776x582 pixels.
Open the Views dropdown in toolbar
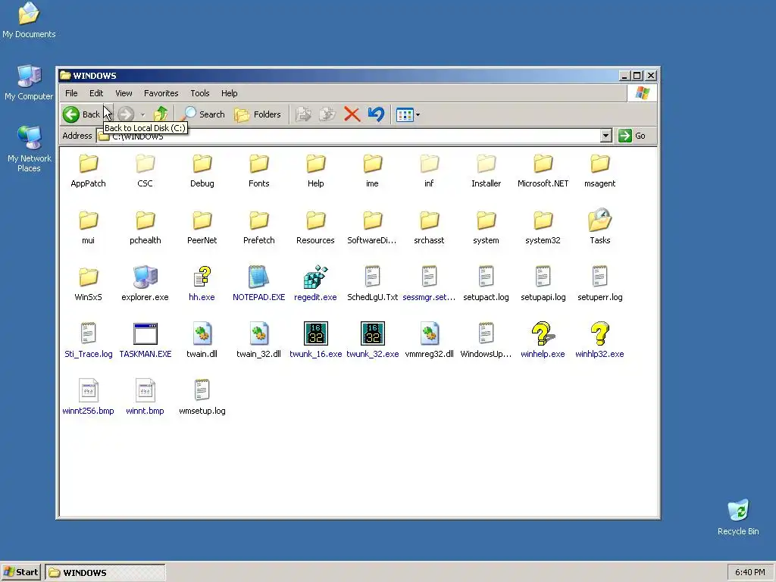pyautogui.click(x=408, y=114)
